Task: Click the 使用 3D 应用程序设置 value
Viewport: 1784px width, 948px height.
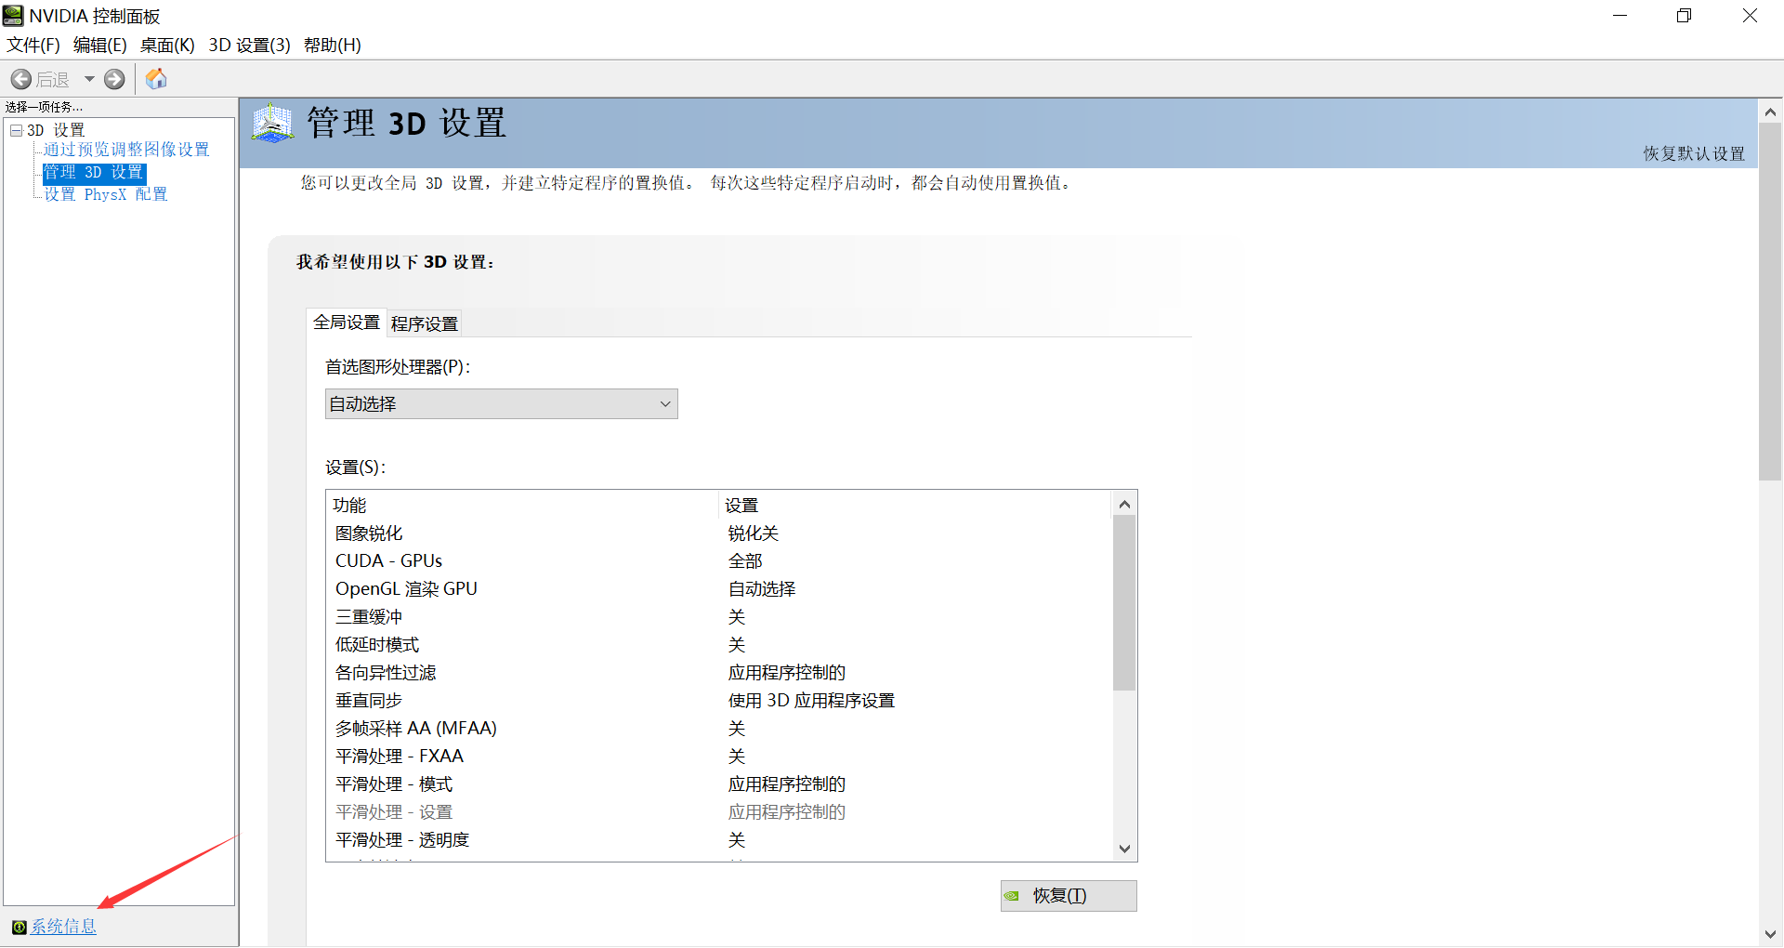Action: click(811, 701)
